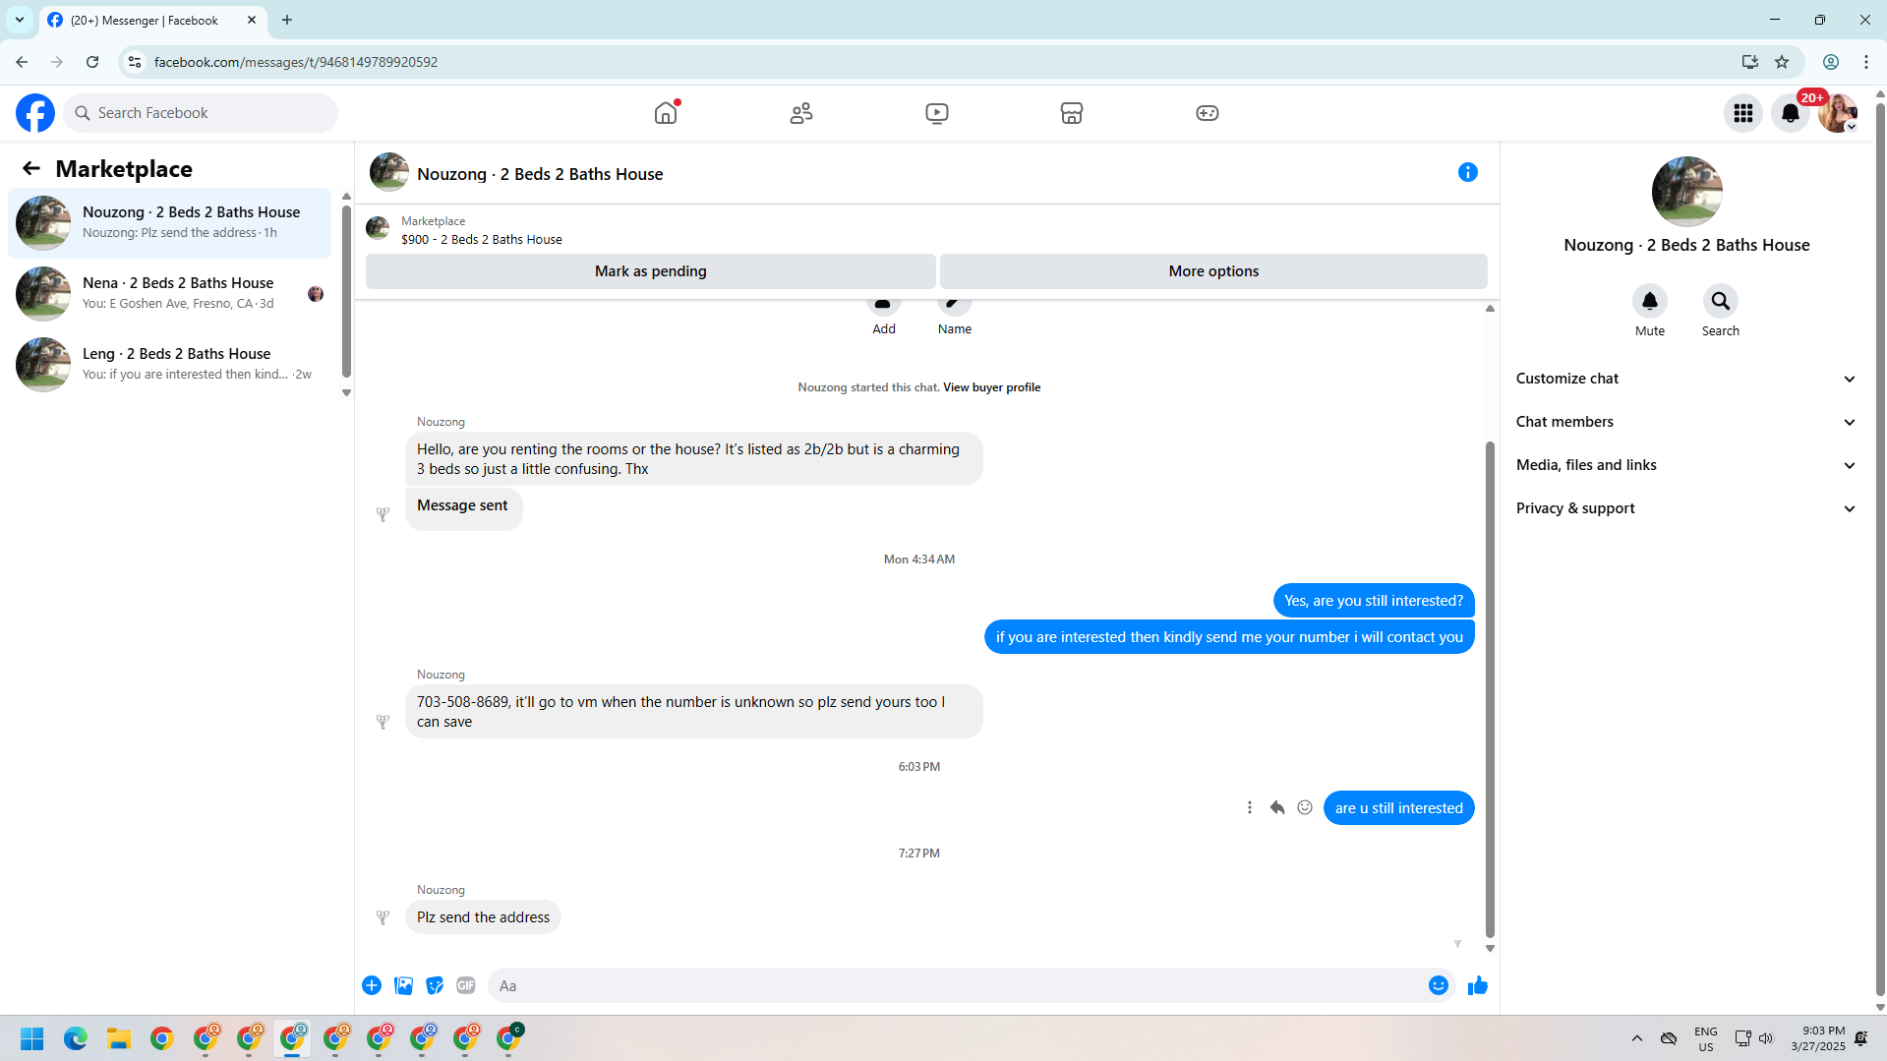Viewport: 1887px width, 1061px height.
Task: Open the emoji picker in message box
Action: [x=1439, y=985]
